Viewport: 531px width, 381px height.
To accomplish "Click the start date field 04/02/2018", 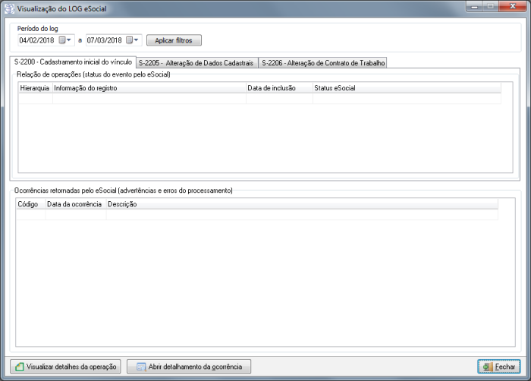I will coord(36,39).
